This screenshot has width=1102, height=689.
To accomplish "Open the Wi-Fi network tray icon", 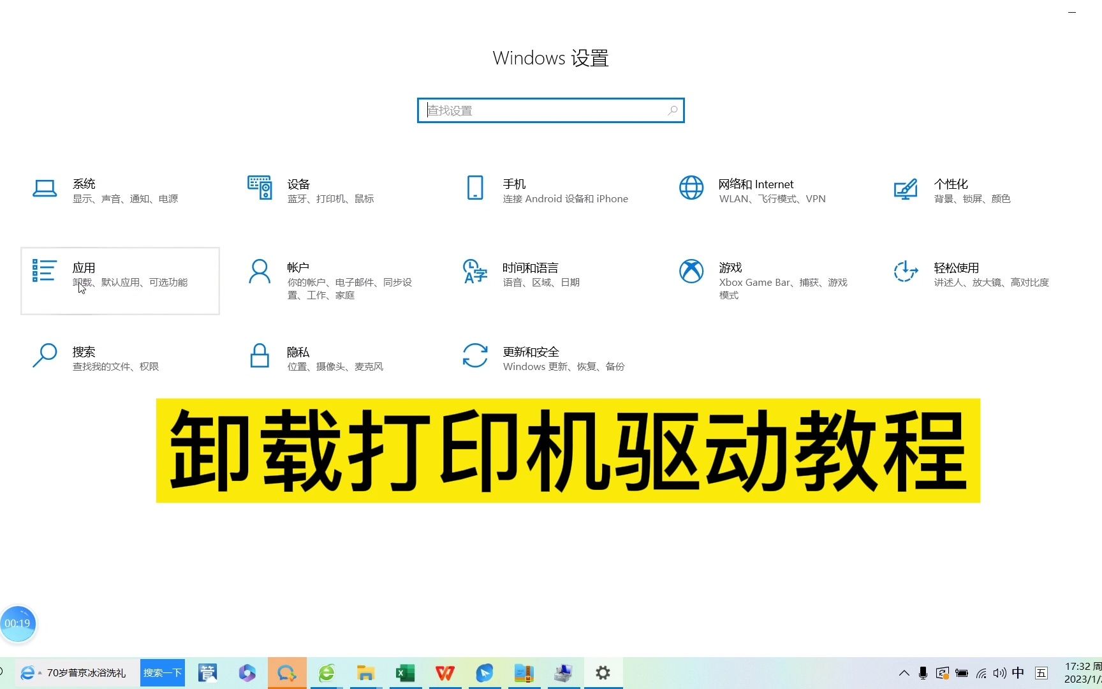I will pyautogui.click(x=981, y=673).
